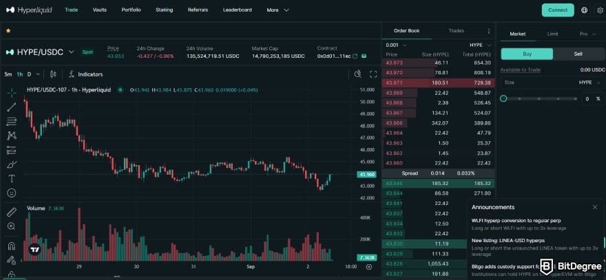Expand the chart timeframe dropdown arrow
Image resolution: width=606 pixels, height=280 pixels.
[39, 74]
